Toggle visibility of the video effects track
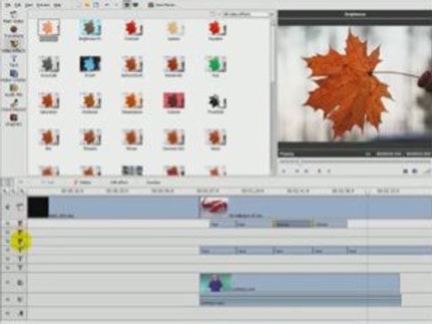 pyautogui.click(x=8, y=223)
